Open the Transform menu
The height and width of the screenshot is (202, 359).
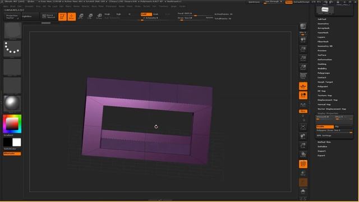[x=163, y=6]
